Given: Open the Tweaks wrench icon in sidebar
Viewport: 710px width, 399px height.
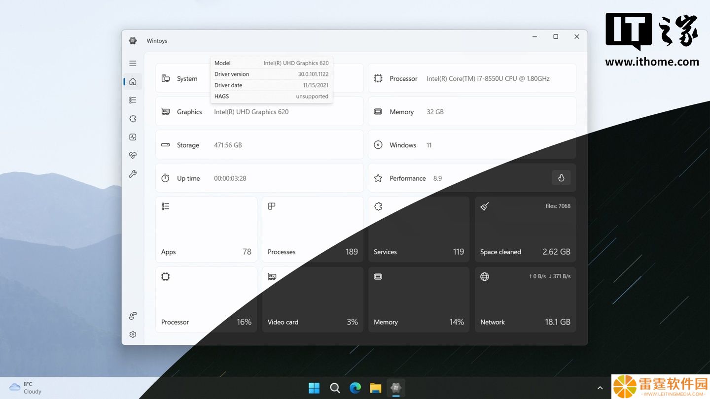Looking at the screenshot, I should (133, 174).
